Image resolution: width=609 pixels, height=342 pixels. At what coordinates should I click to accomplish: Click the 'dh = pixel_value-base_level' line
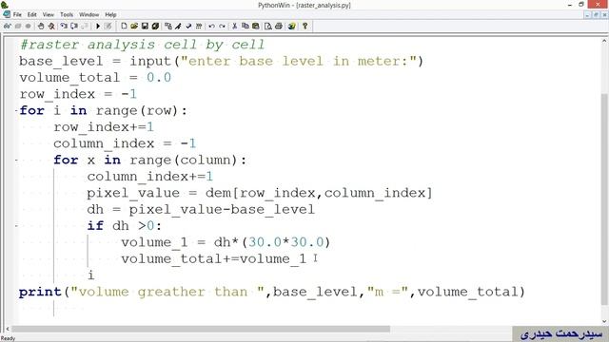tap(201, 209)
